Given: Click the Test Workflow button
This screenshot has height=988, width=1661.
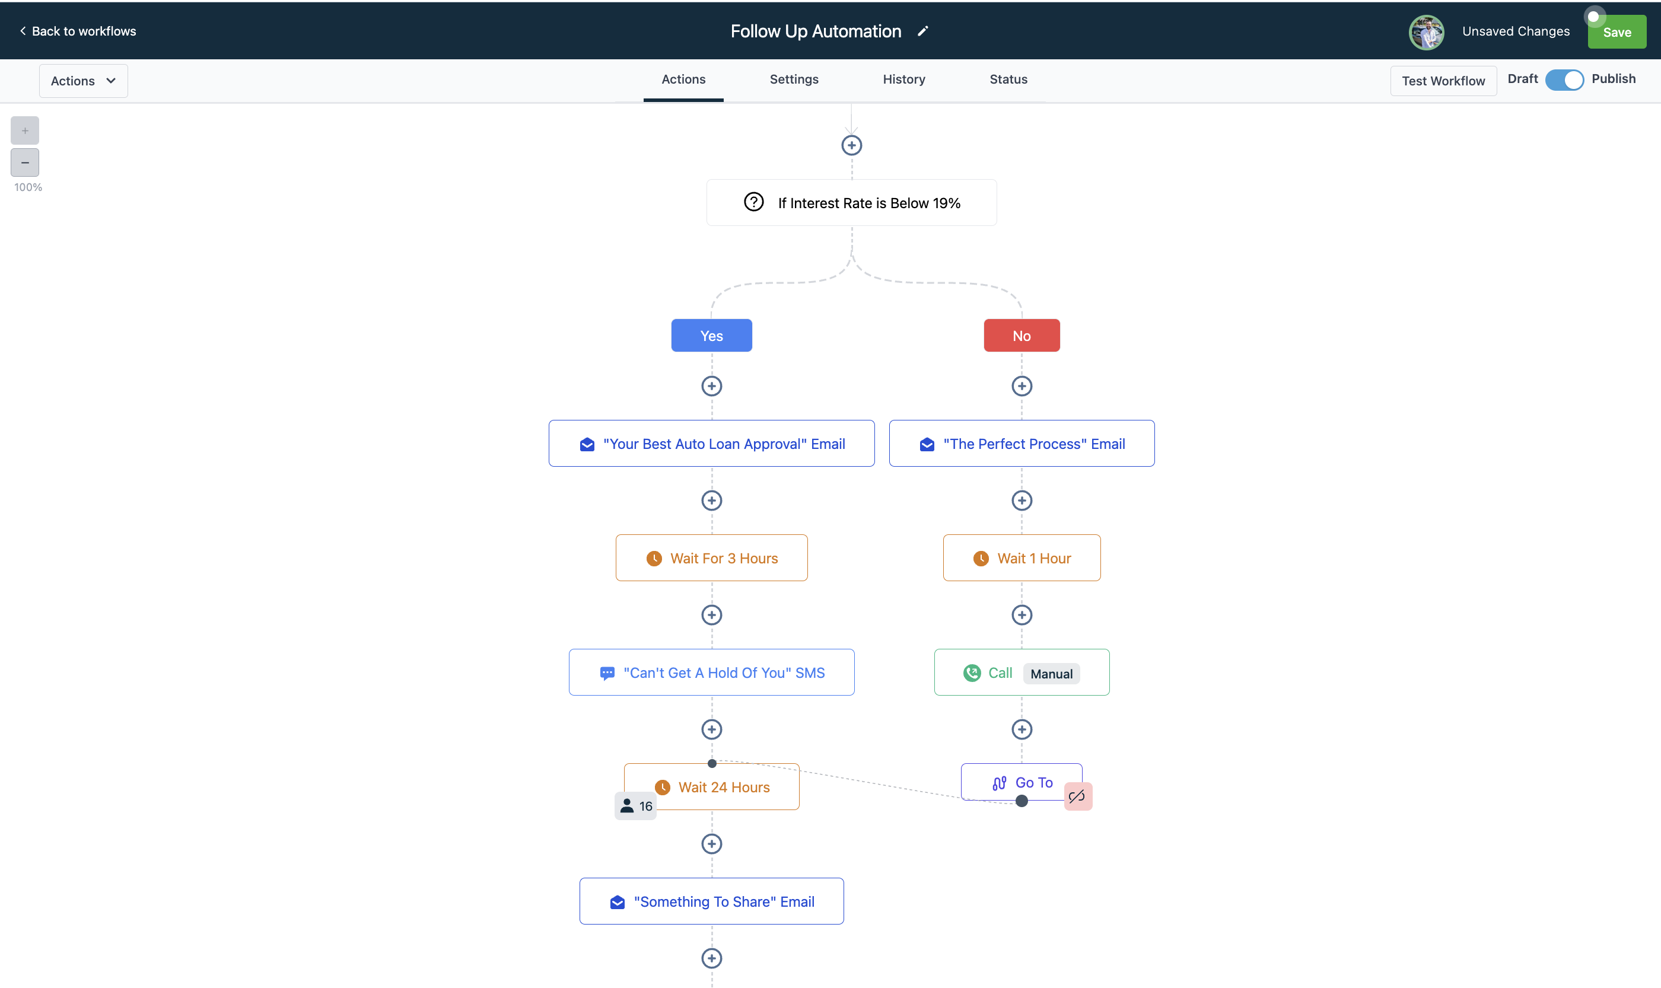Looking at the screenshot, I should [1443, 81].
